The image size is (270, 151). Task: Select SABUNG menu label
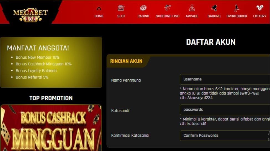(214, 16)
